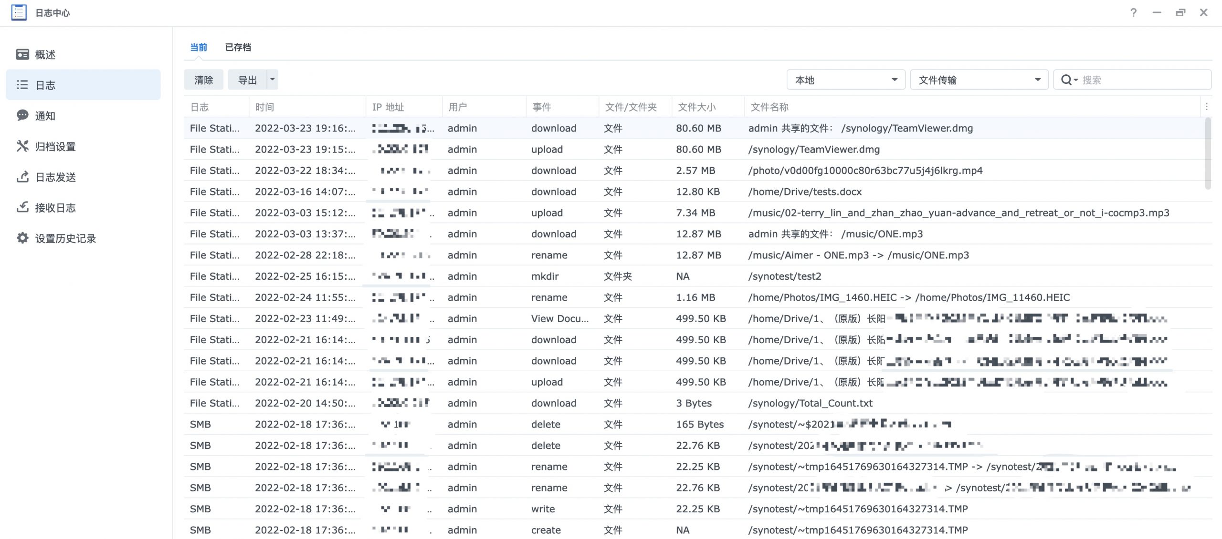The image size is (1222, 539).
Task: Select the admin 共享的文件 /music/ONE.mp3 row
Action: tap(695, 234)
